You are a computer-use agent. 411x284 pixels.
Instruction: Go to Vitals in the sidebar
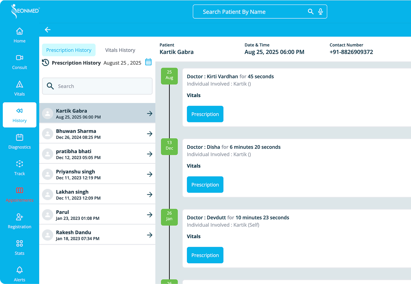point(19,89)
